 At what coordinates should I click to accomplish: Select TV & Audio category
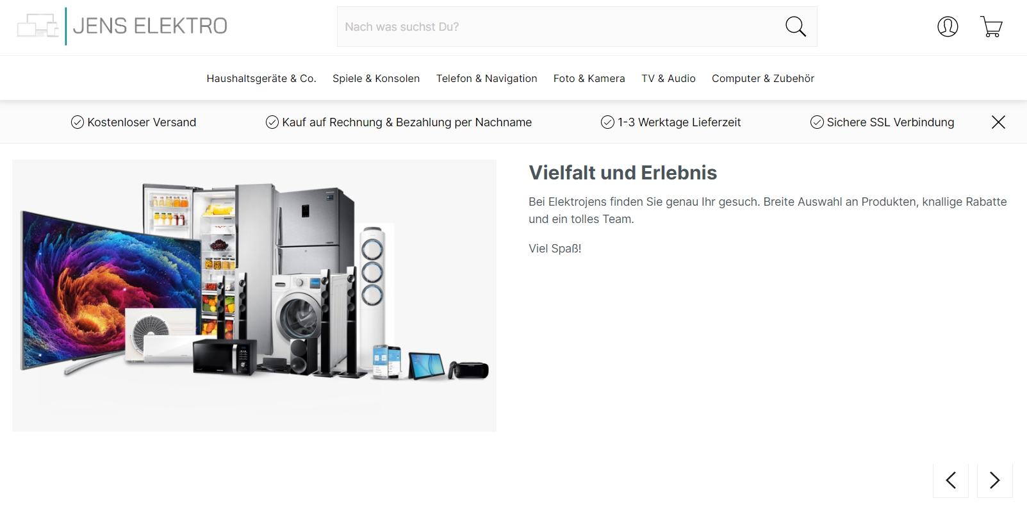[x=668, y=78]
